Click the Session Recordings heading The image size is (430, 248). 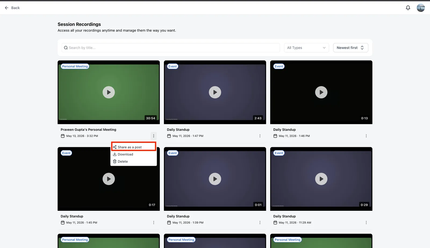click(x=79, y=24)
